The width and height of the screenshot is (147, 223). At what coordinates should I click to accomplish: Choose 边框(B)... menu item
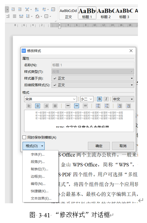click(x=38, y=176)
